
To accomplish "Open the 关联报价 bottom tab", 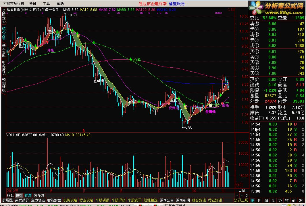I will (22, 200).
